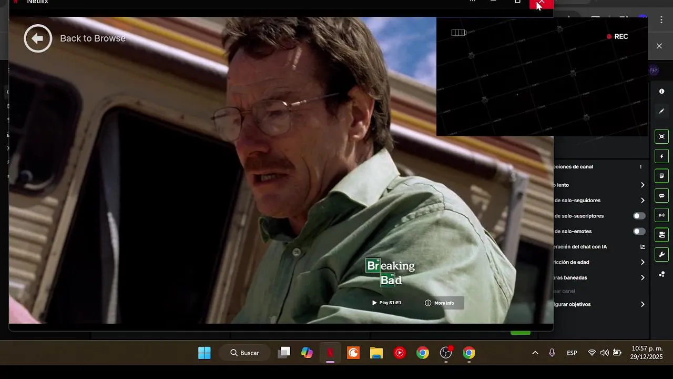The width and height of the screenshot is (673, 379).
Task: Click the Chrome taskbar icon right of OBS
Action: coord(469,353)
